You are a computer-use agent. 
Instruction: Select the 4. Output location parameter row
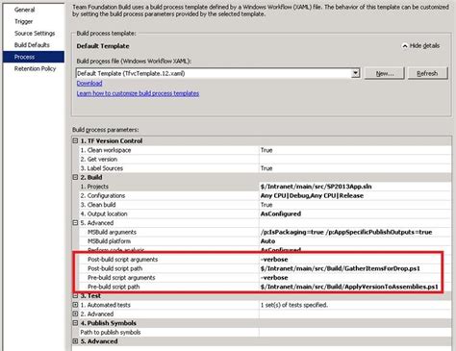coord(265,213)
